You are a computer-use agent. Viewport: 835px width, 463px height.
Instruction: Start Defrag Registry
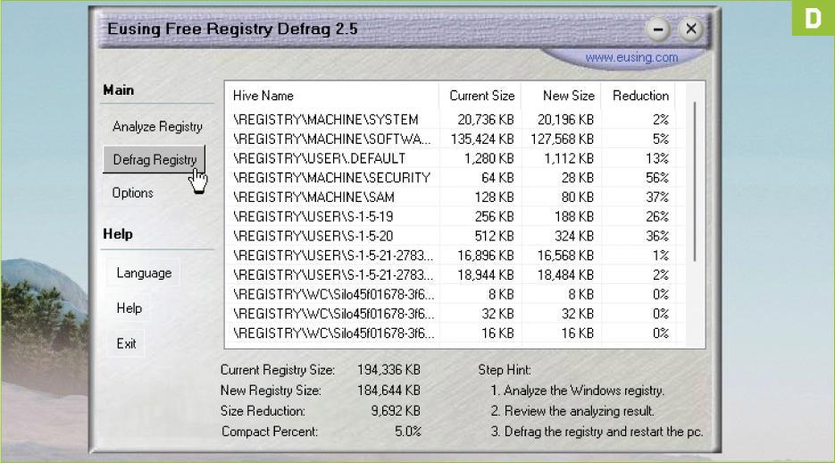154,159
